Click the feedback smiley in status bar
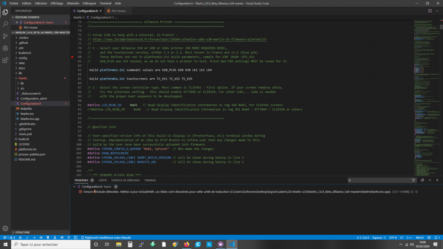Viewport: 443px width, 249px height. (x=429, y=238)
